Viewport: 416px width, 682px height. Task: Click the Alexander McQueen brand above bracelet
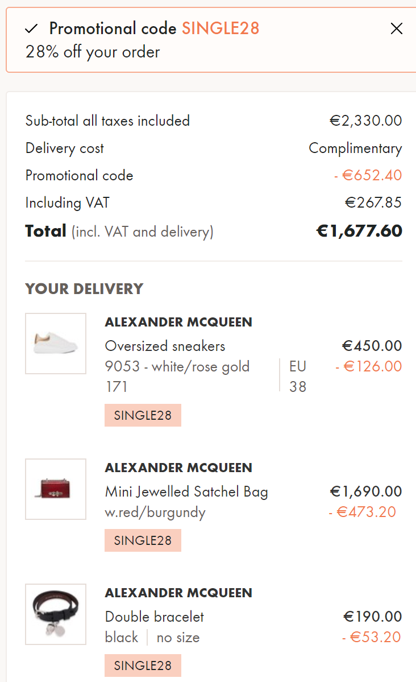point(178,593)
